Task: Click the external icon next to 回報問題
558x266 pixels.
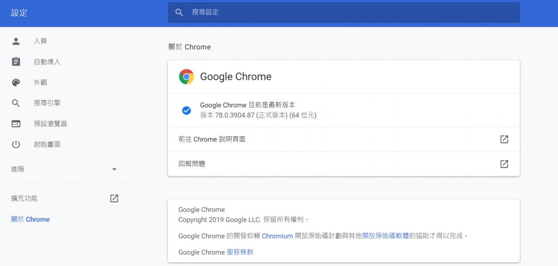Action: tap(504, 164)
